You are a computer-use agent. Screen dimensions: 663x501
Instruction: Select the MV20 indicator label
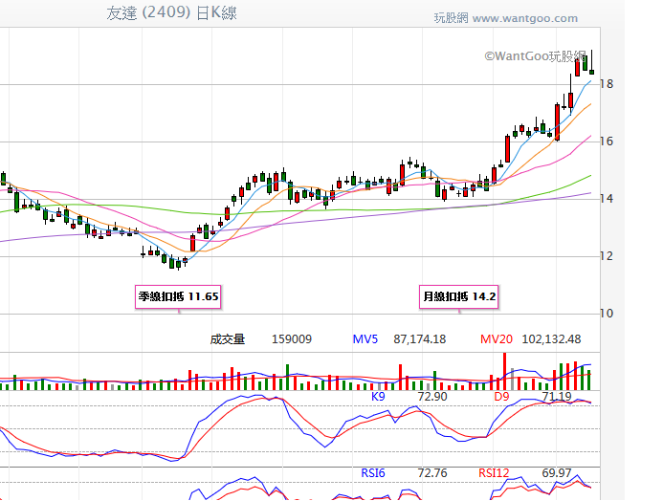496,339
